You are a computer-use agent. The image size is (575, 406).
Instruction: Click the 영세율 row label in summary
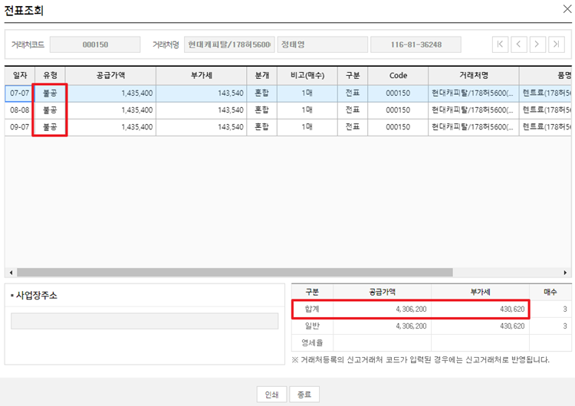coord(312,342)
